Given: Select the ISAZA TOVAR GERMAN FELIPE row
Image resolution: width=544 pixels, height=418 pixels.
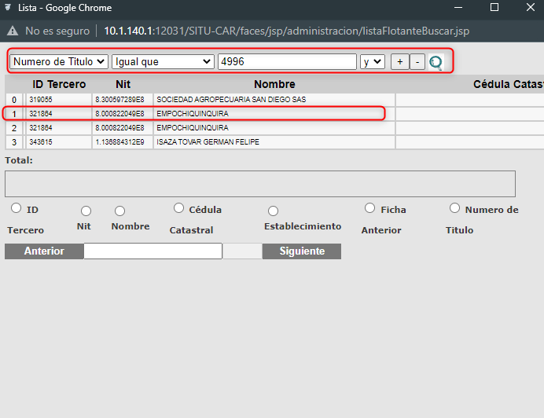Looking at the screenshot, I should tap(208, 142).
